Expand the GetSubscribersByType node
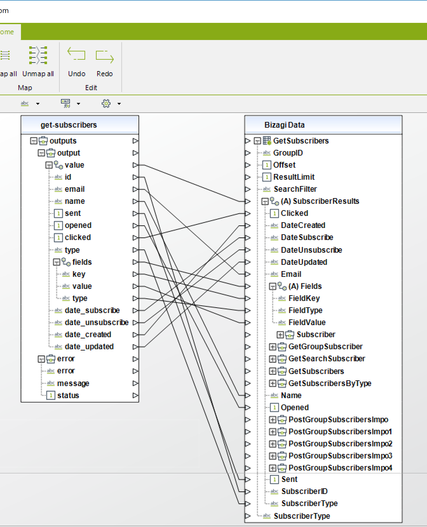Image resolution: width=427 pixels, height=527 pixels. 273,383
